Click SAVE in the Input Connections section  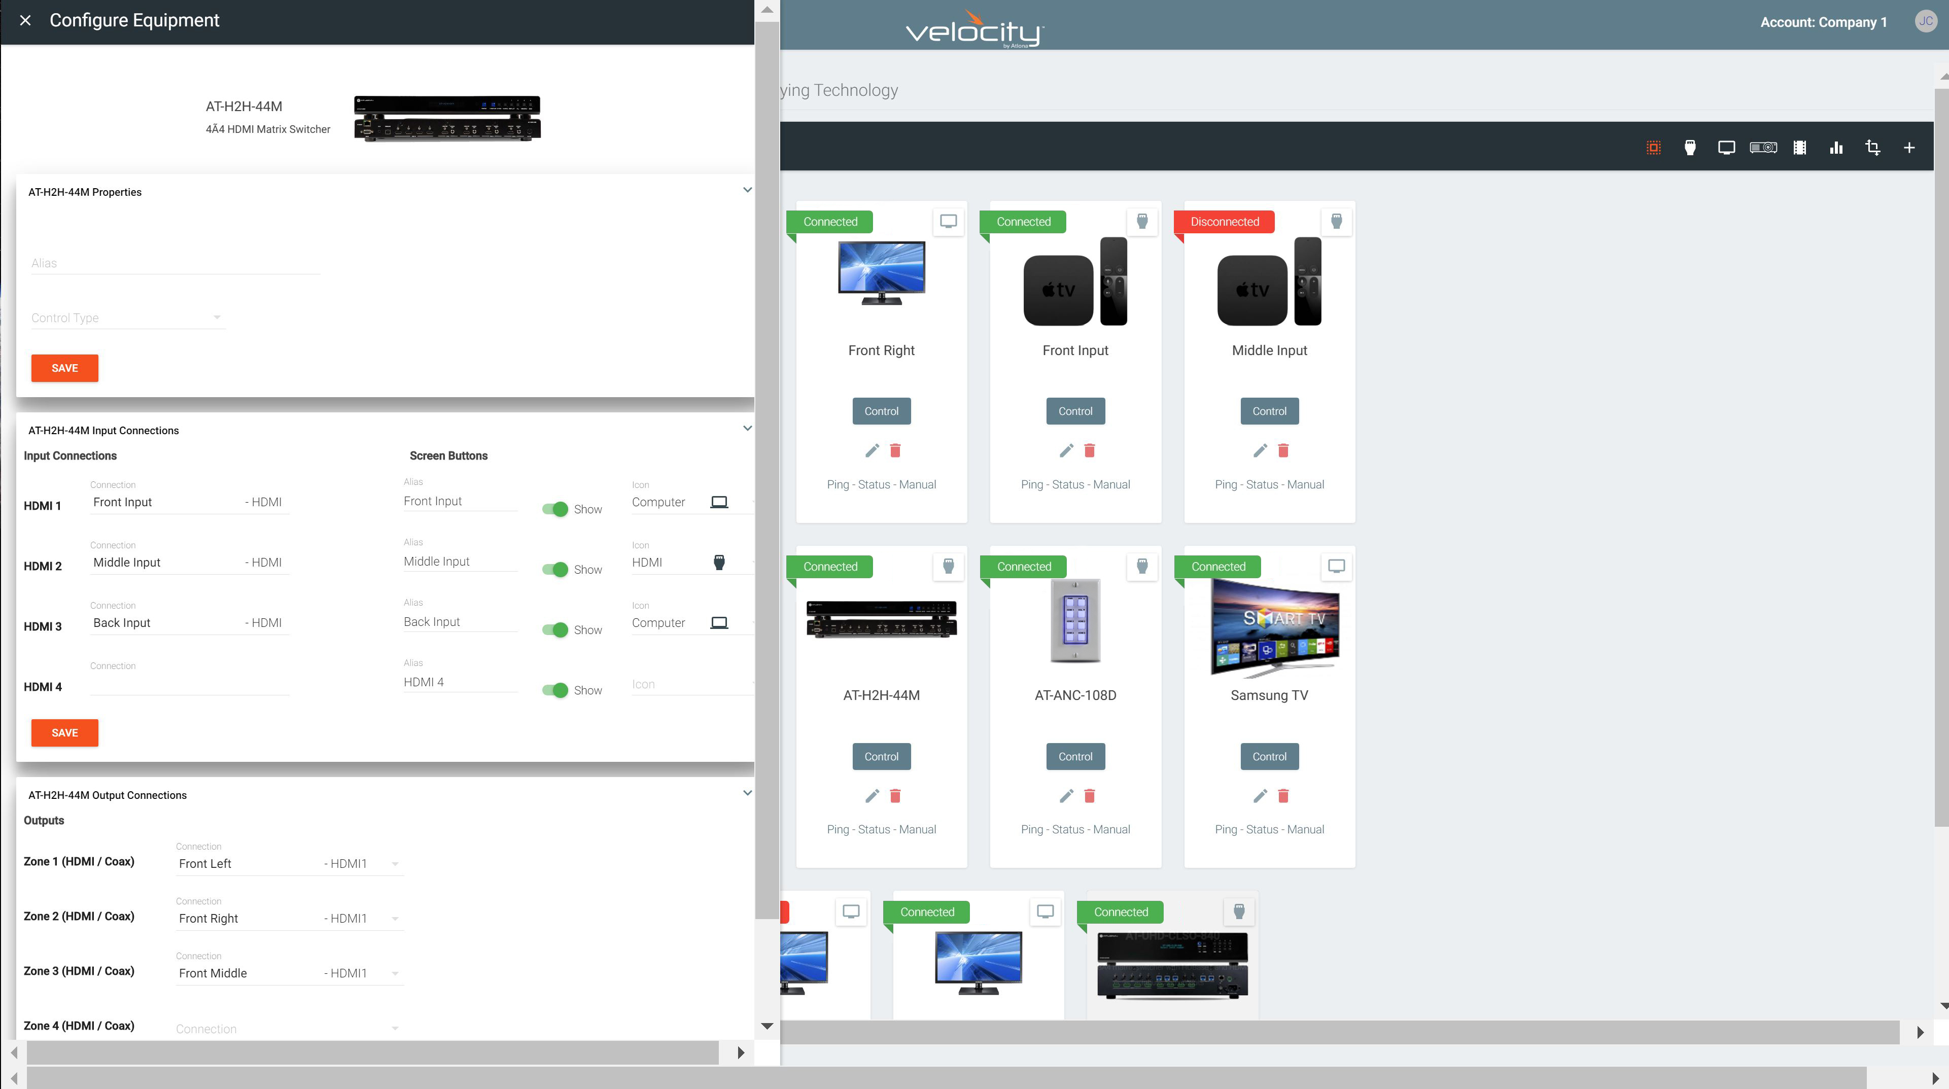[x=64, y=732]
